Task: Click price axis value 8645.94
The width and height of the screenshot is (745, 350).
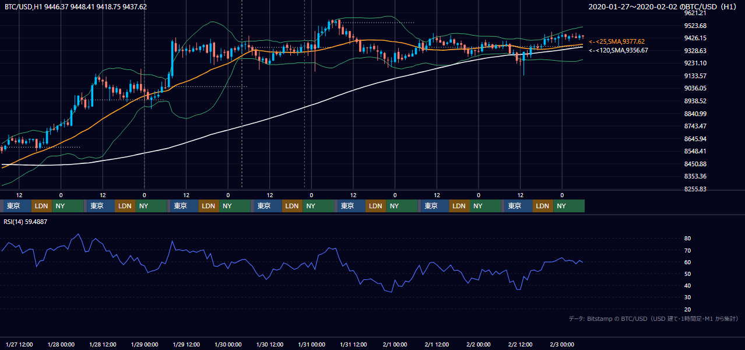Action: click(x=695, y=139)
